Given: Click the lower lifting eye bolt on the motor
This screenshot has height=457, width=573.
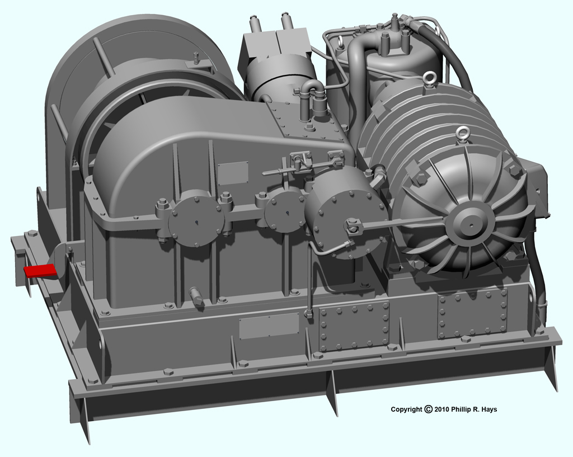Looking at the screenshot, I should coord(462,133).
